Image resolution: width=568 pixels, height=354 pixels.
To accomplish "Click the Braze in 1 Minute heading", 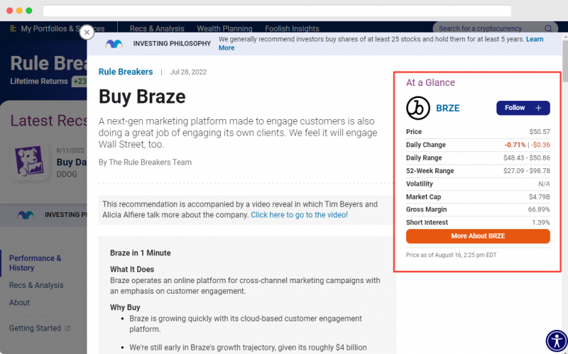I will point(140,253).
